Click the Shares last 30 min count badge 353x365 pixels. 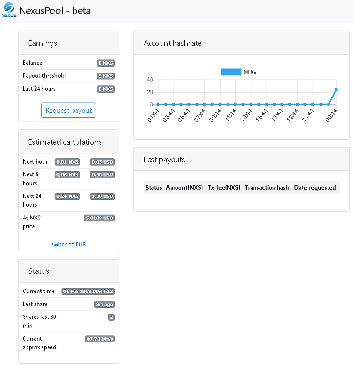tap(111, 317)
